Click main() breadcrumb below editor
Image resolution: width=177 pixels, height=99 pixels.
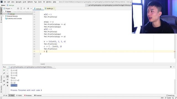coord(43,64)
